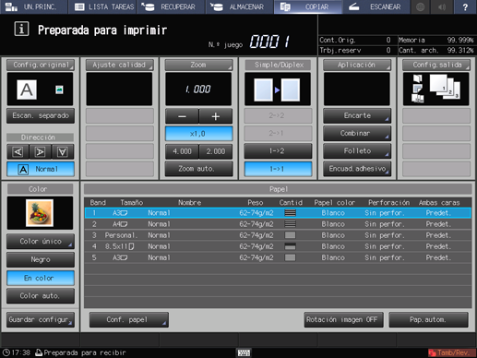Open Combinar options
Image resolution: width=477 pixels, height=358 pixels.
357,134
